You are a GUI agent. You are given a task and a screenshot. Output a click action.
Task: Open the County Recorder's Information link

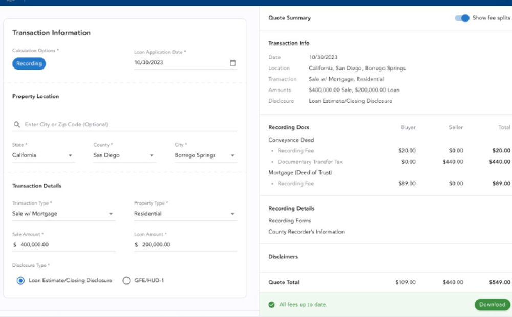[306, 232]
